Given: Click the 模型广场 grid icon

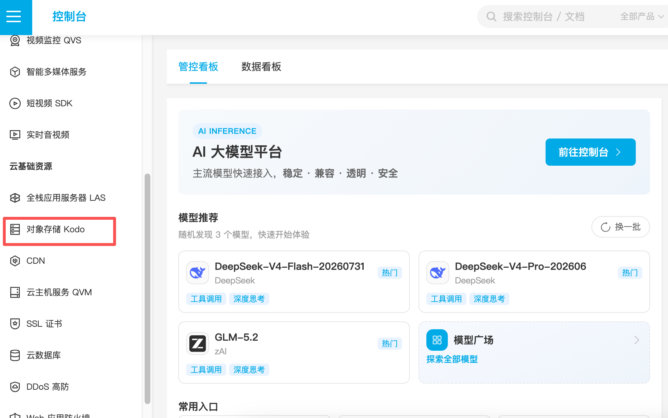Looking at the screenshot, I should click(437, 340).
